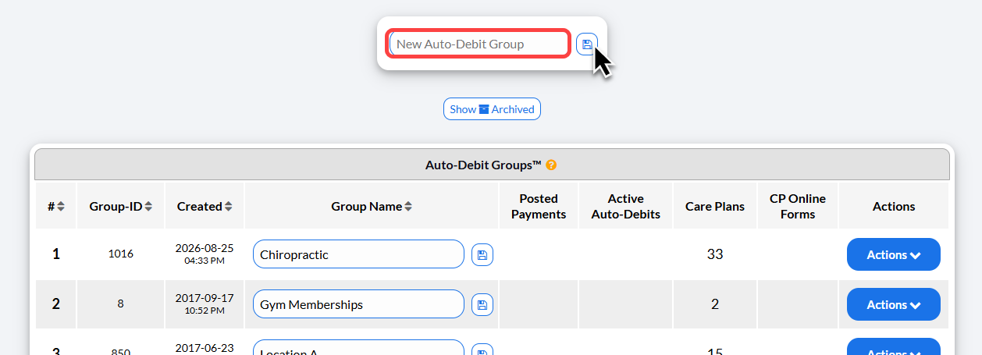982x355 pixels.
Task: Click the Posted Payments column header
Action: [x=539, y=207]
